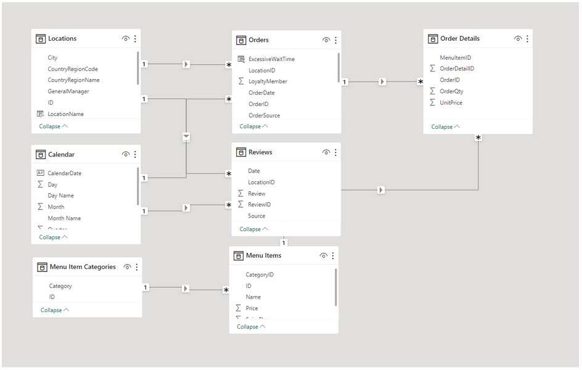The image size is (582, 370).
Task: Select downward filter arrow on Locations-Reviews relationship
Action: [186, 137]
